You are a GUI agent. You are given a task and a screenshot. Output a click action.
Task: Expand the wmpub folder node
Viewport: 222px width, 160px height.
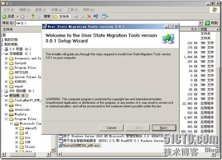click(x=6, y=86)
